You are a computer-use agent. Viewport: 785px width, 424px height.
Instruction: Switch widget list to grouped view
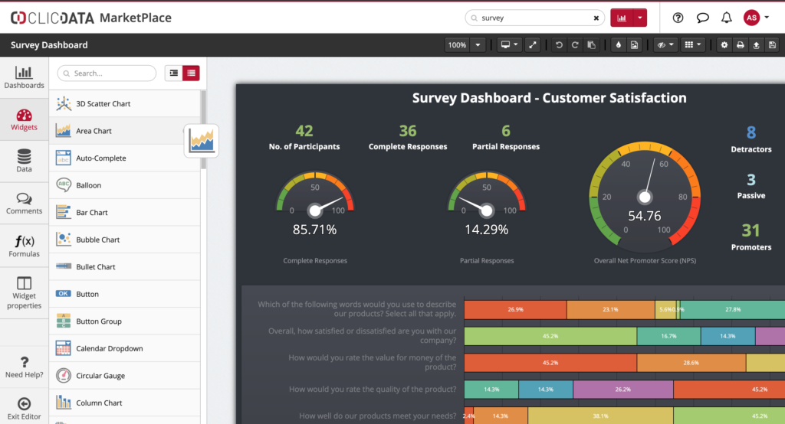tap(173, 73)
